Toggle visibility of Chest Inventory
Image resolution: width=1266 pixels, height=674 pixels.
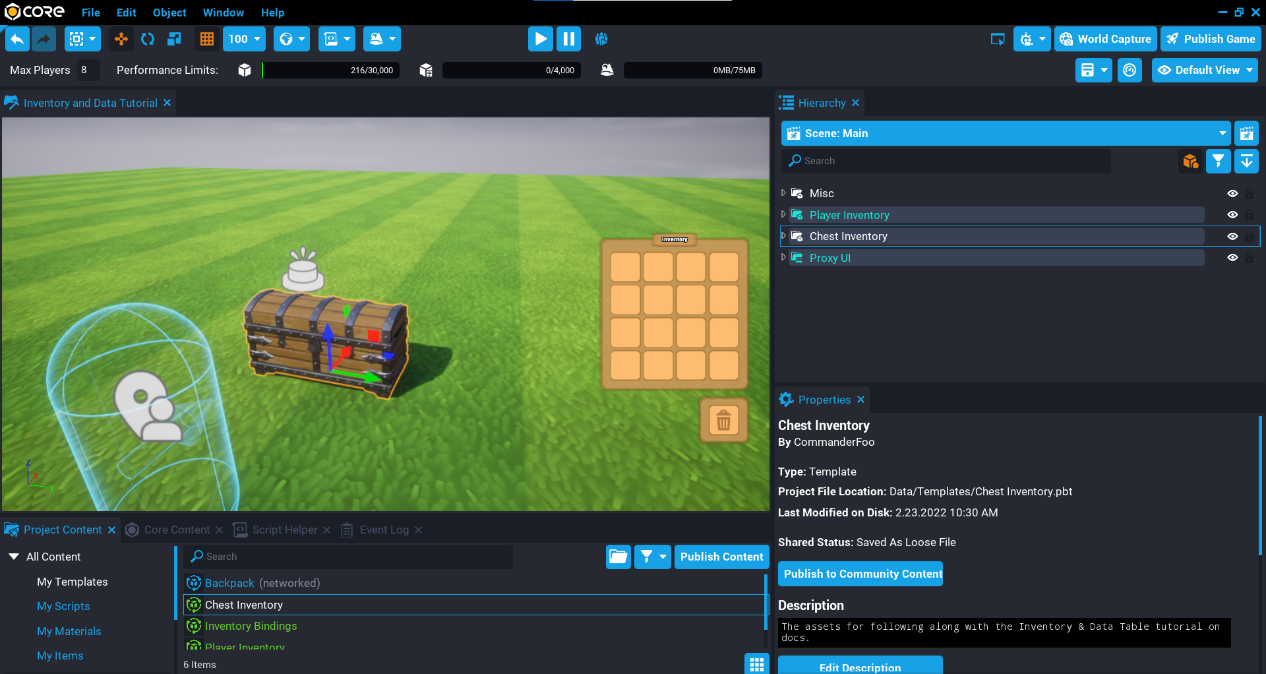[x=1232, y=236]
